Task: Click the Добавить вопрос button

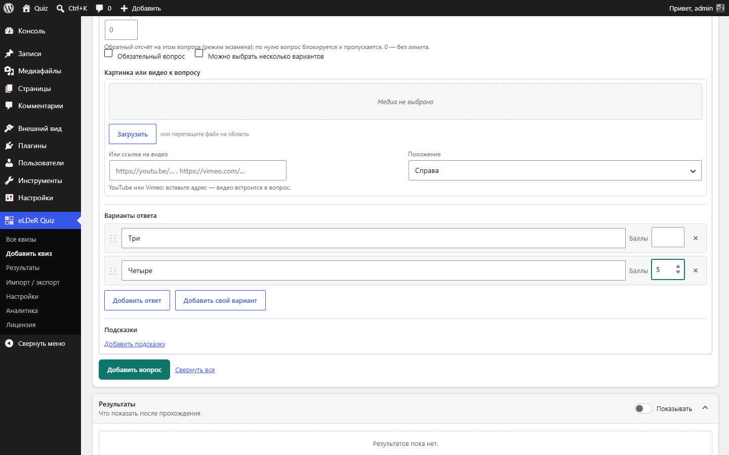Action: (x=134, y=370)
